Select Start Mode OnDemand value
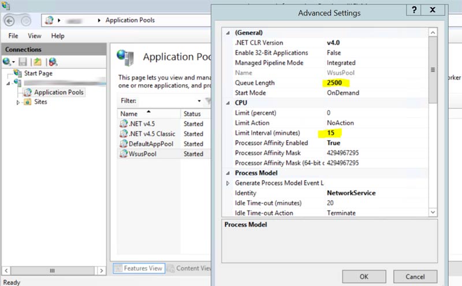Image resolution: width=462 pixels, height=286 pixels. coord(343,93)
